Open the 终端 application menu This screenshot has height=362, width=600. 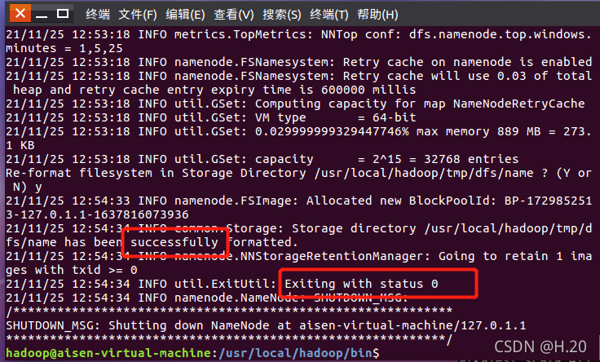[98, 15]
